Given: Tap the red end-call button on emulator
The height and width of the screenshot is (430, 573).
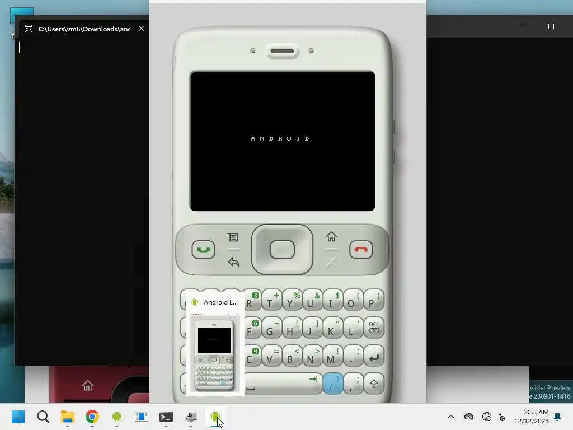Looking at the screenshot, I should (361, 250).
